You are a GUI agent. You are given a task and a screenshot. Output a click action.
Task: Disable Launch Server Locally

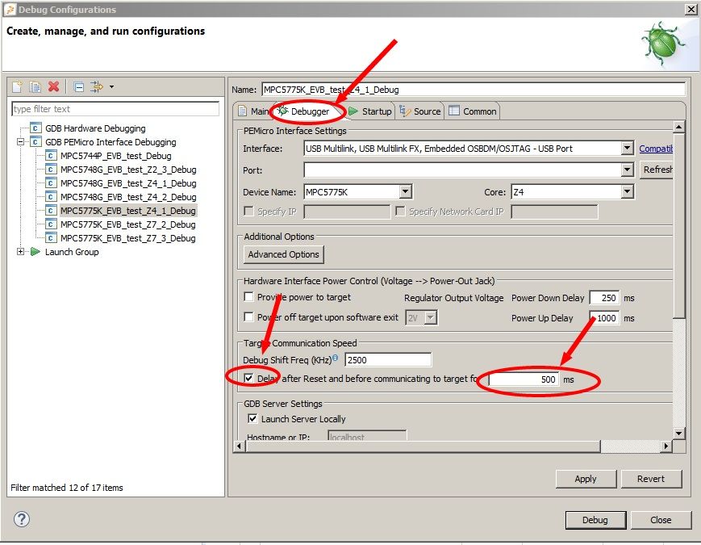tap(252, 417)
